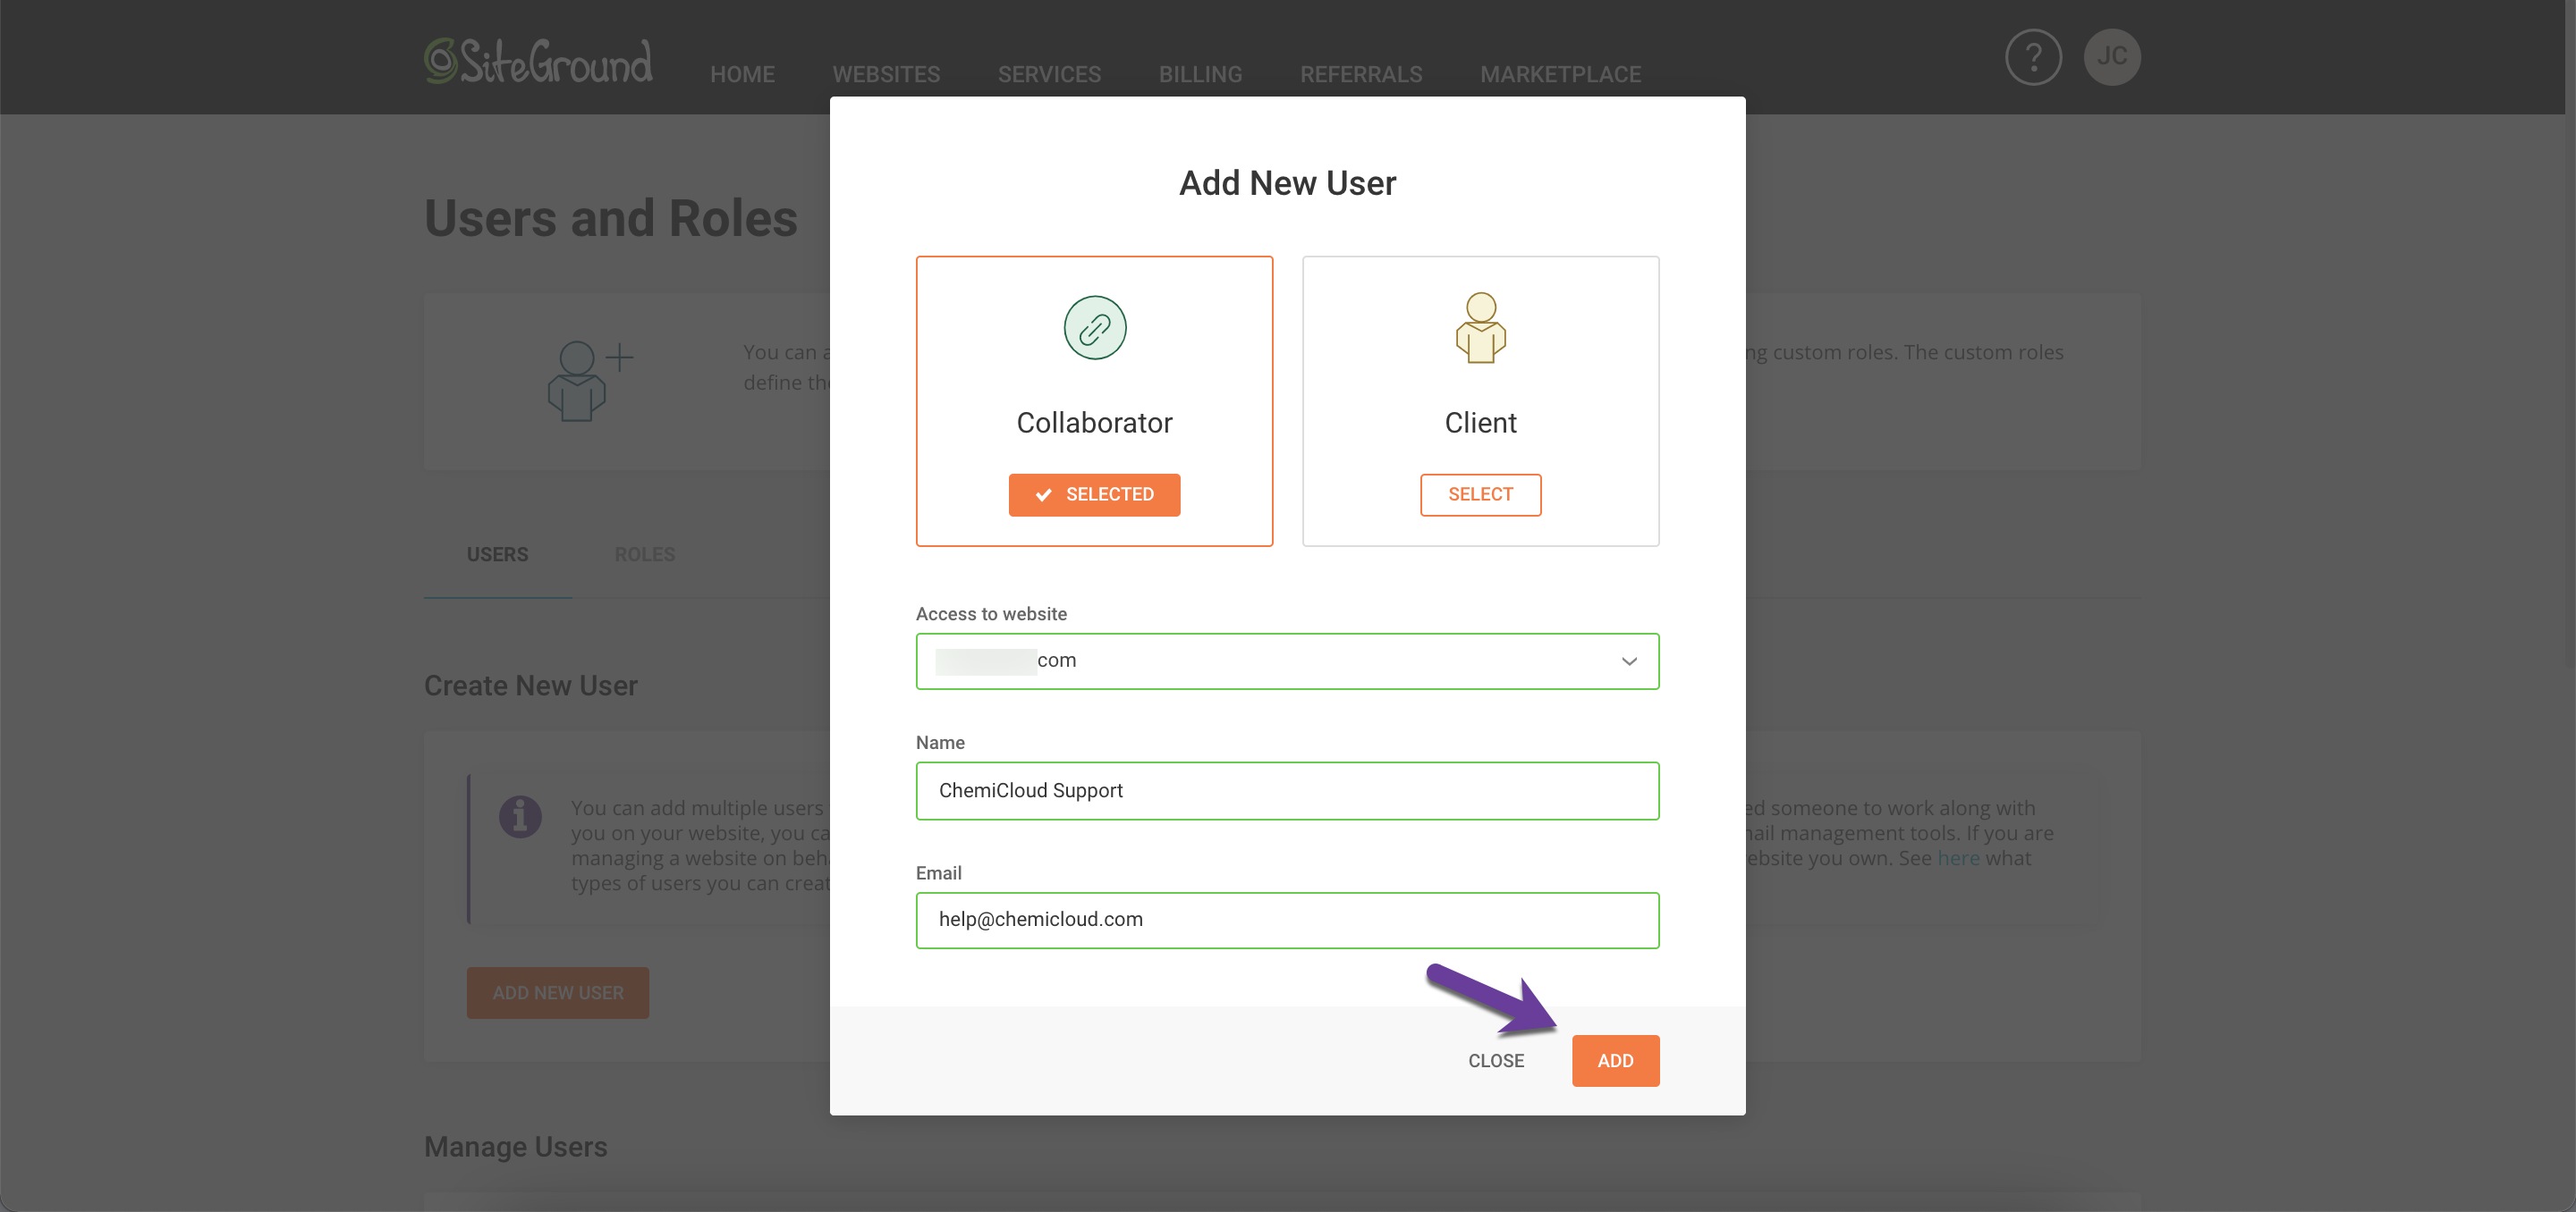Click the SiteGround logo
The image size is (2576, 1212).
pos(538,61)
